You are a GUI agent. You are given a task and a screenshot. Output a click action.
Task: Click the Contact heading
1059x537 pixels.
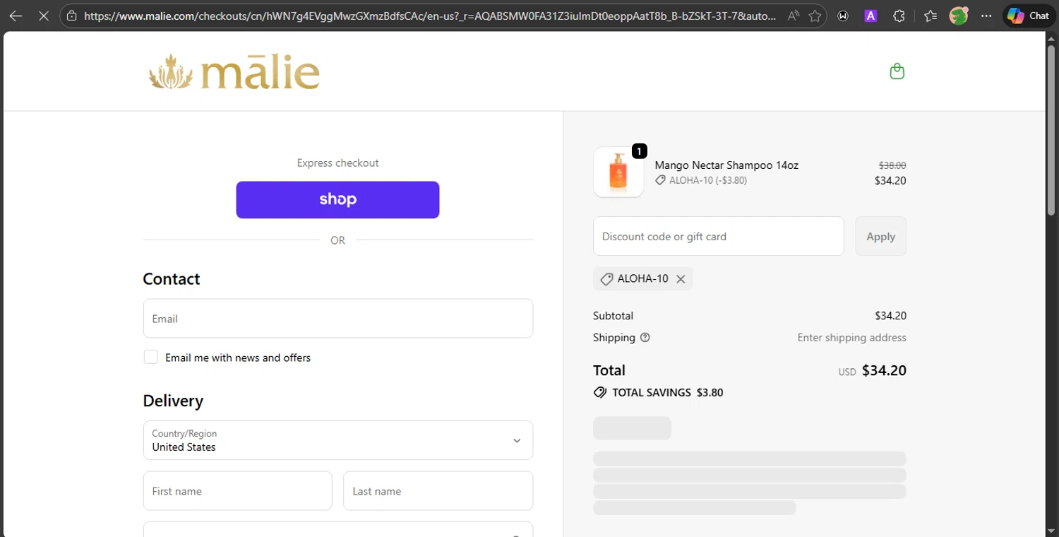click(172, 279)
